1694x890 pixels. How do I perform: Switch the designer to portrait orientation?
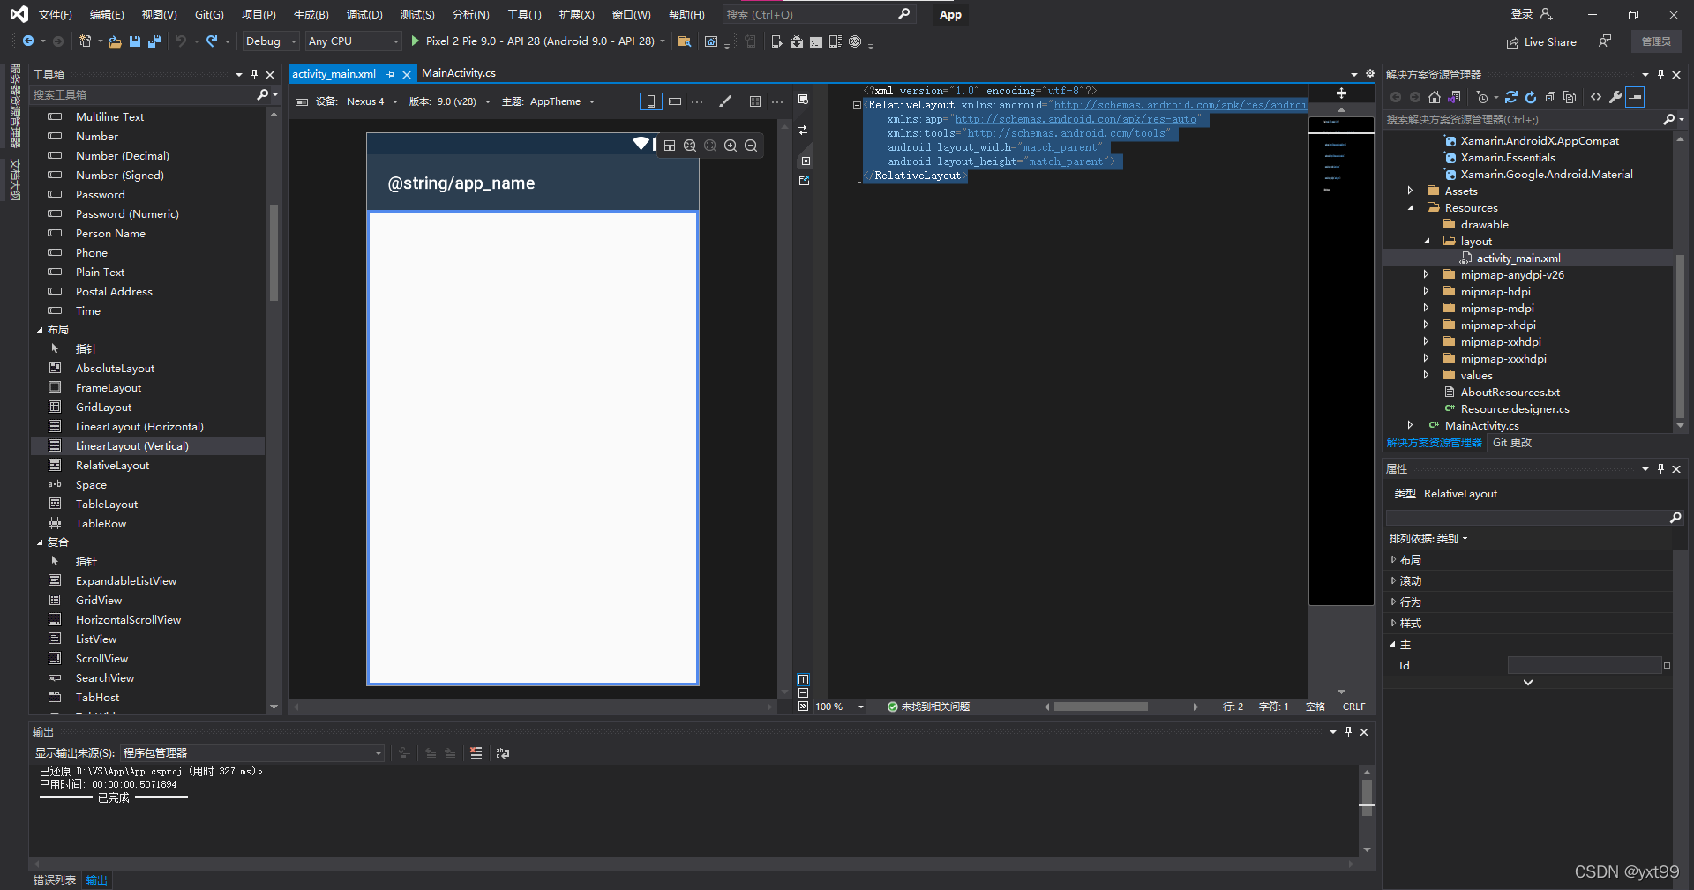click(x=650, y=101)
